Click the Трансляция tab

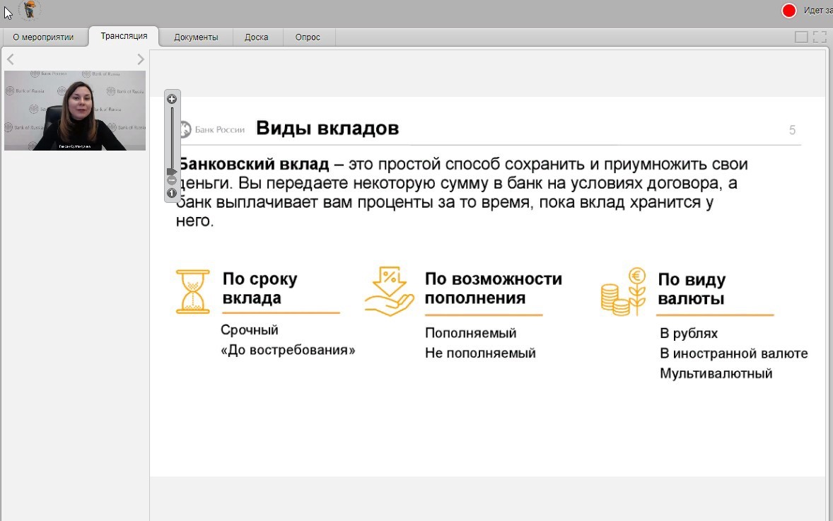pos(124,36)
